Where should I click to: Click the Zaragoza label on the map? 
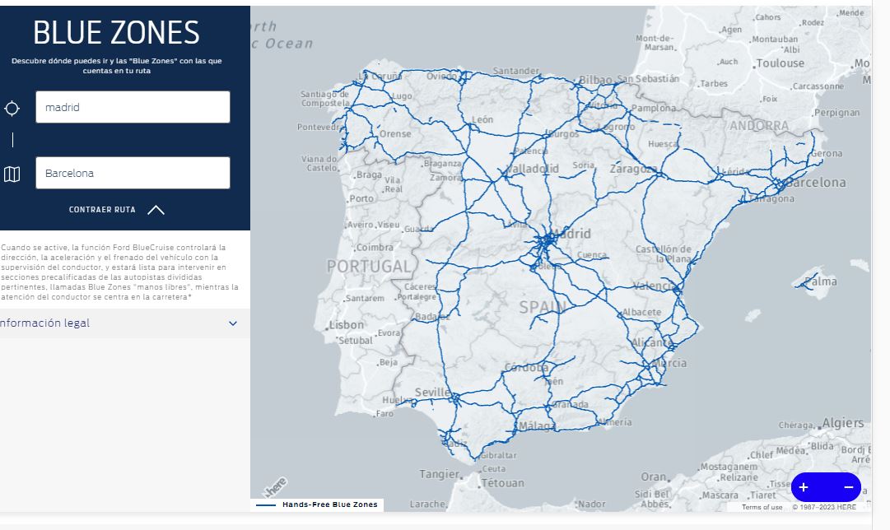click(x=633, y=169)
